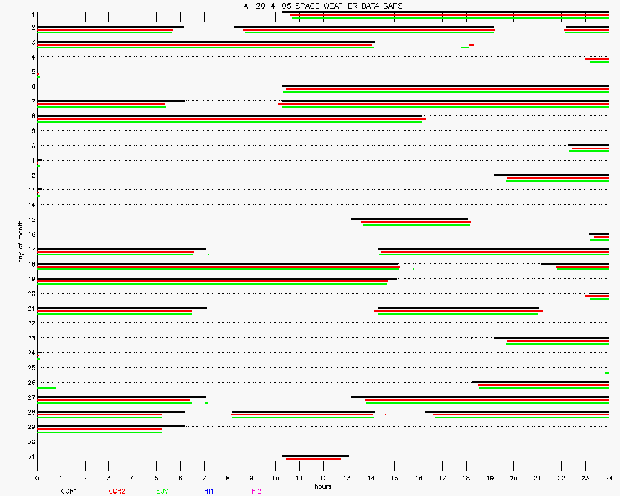The image size is (620, 496).
Task: Click the 'hours' x-axis label
Action: click(x=322, y=486)
